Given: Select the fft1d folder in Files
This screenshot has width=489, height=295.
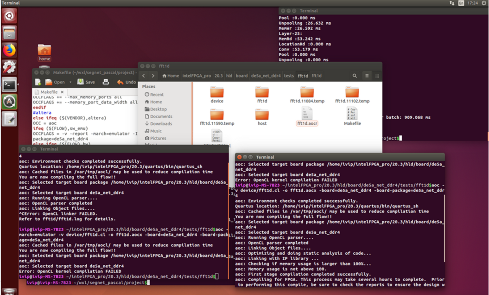Looking at the screenshot, I should [262, 95].
